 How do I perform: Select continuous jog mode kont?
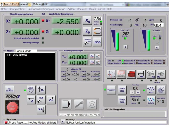[x=151, y=90]
